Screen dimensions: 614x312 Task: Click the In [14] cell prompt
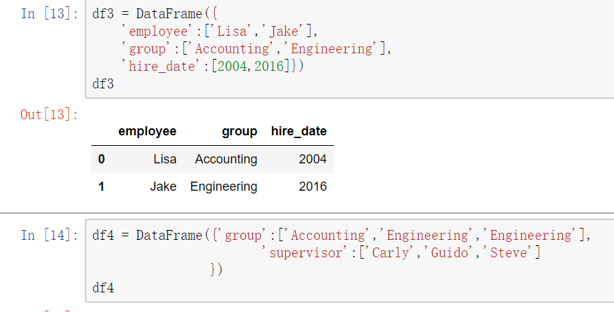click(49, 235)
